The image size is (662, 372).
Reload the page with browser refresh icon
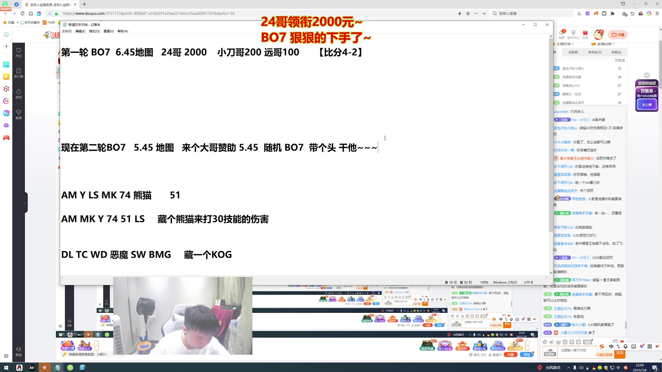click(x=22, y=13)
